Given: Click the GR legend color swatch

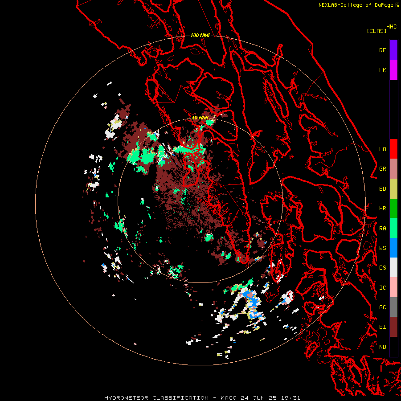Looking at the screenshot, I should [x=393, y=168].
